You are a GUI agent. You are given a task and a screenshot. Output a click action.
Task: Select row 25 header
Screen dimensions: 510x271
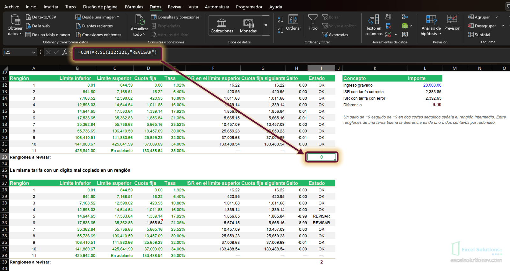pos(4,170)
